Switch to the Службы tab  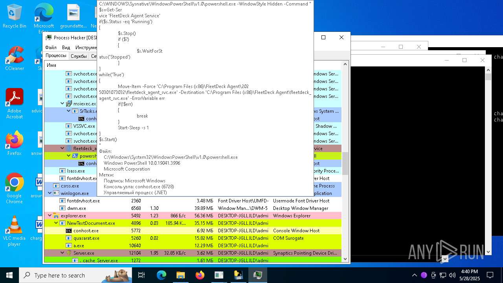pyautogui.click(x=79, y=56)
